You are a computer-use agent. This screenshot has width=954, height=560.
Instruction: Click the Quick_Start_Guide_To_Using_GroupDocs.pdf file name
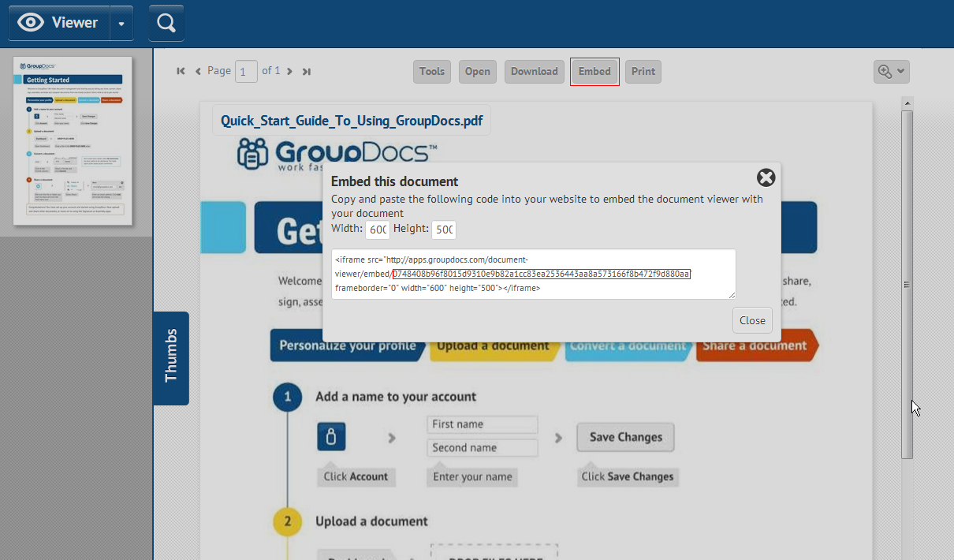pos(352,121)
